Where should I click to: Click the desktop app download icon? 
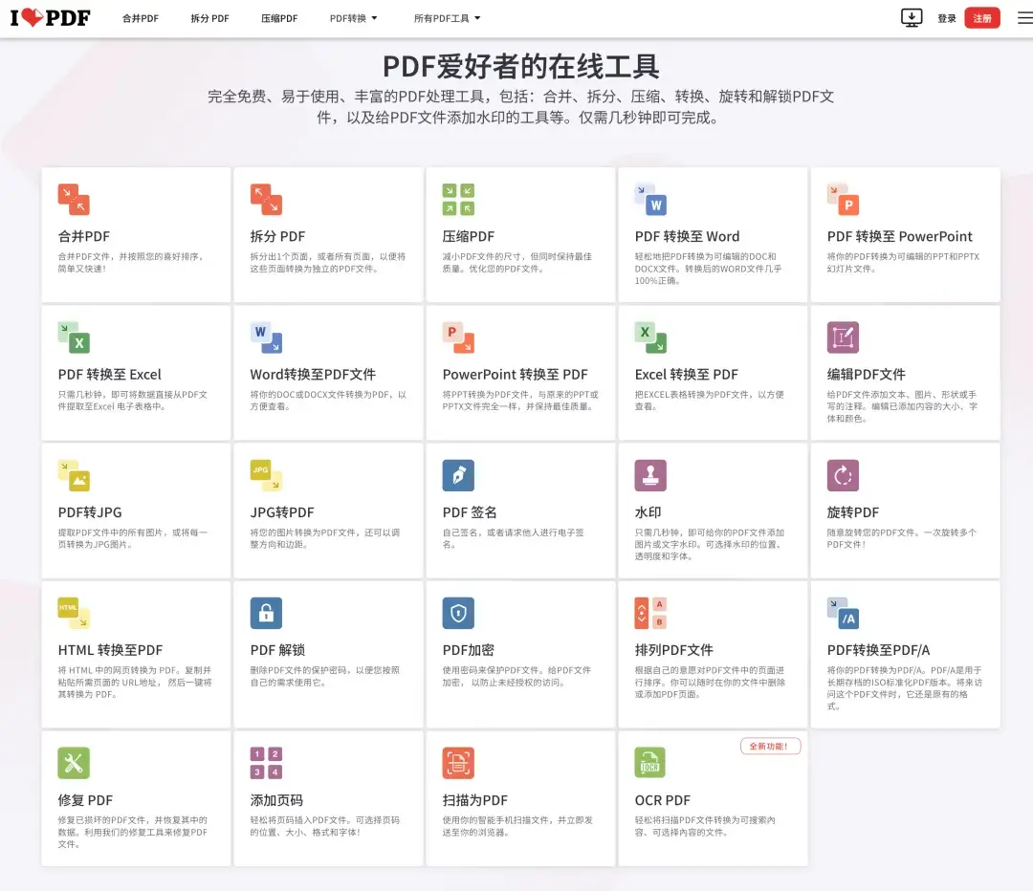click(912, 18)
